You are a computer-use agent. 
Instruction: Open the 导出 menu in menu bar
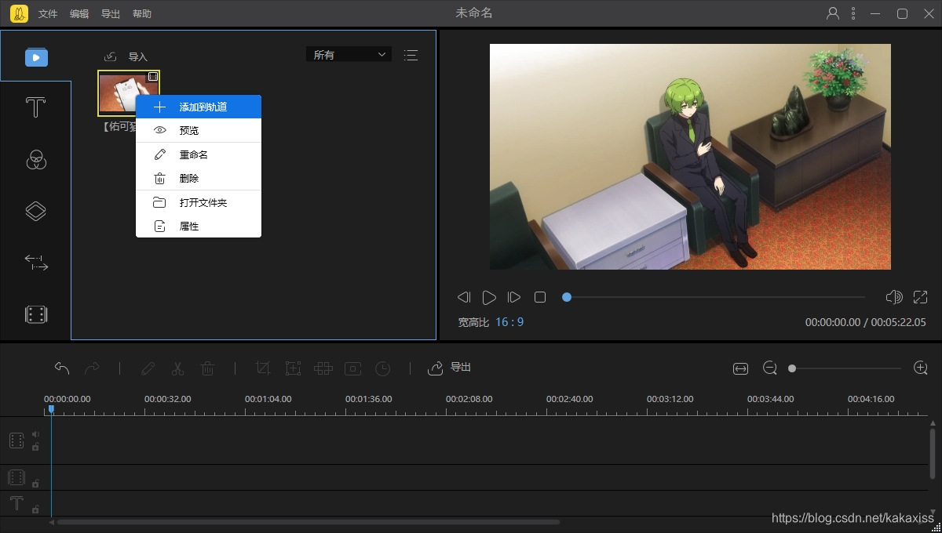tap(111, 14)
